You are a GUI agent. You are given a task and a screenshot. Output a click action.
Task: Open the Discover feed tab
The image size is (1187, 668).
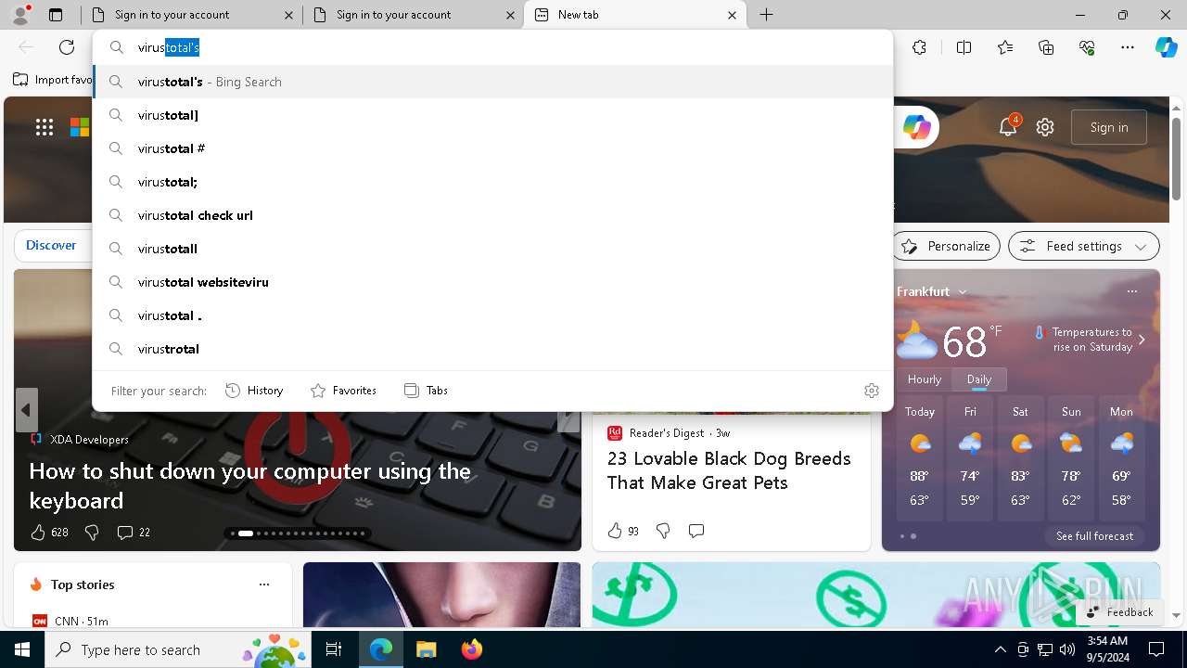tap(51, 245)
